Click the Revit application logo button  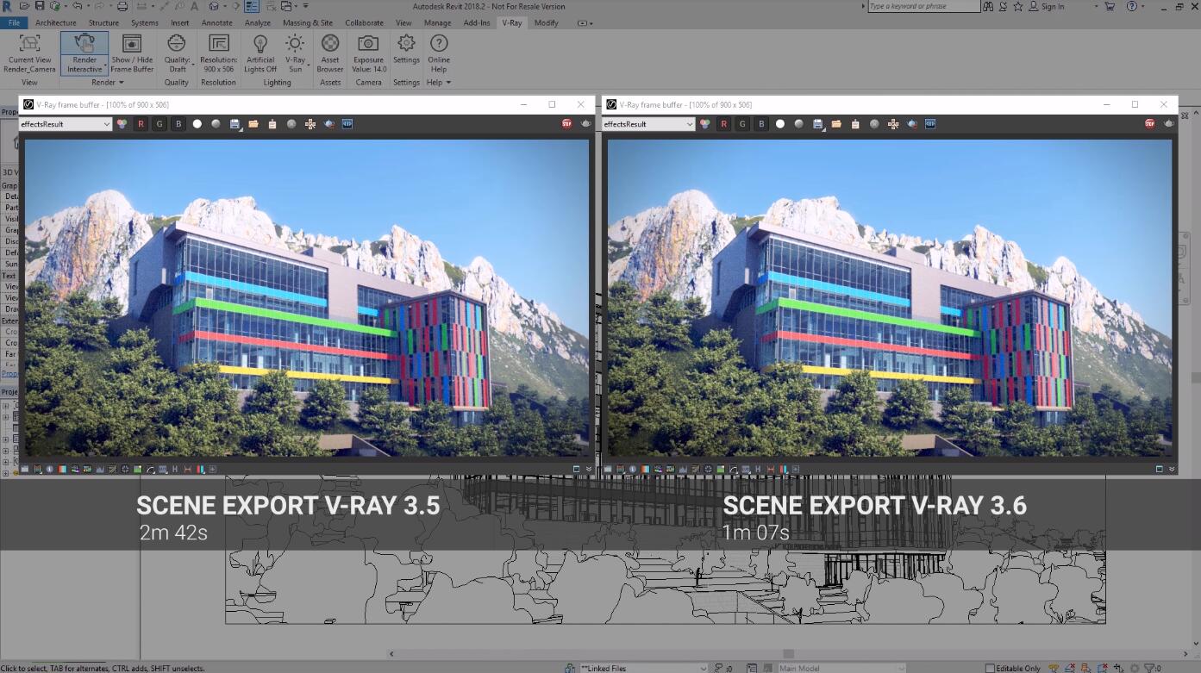7,6
